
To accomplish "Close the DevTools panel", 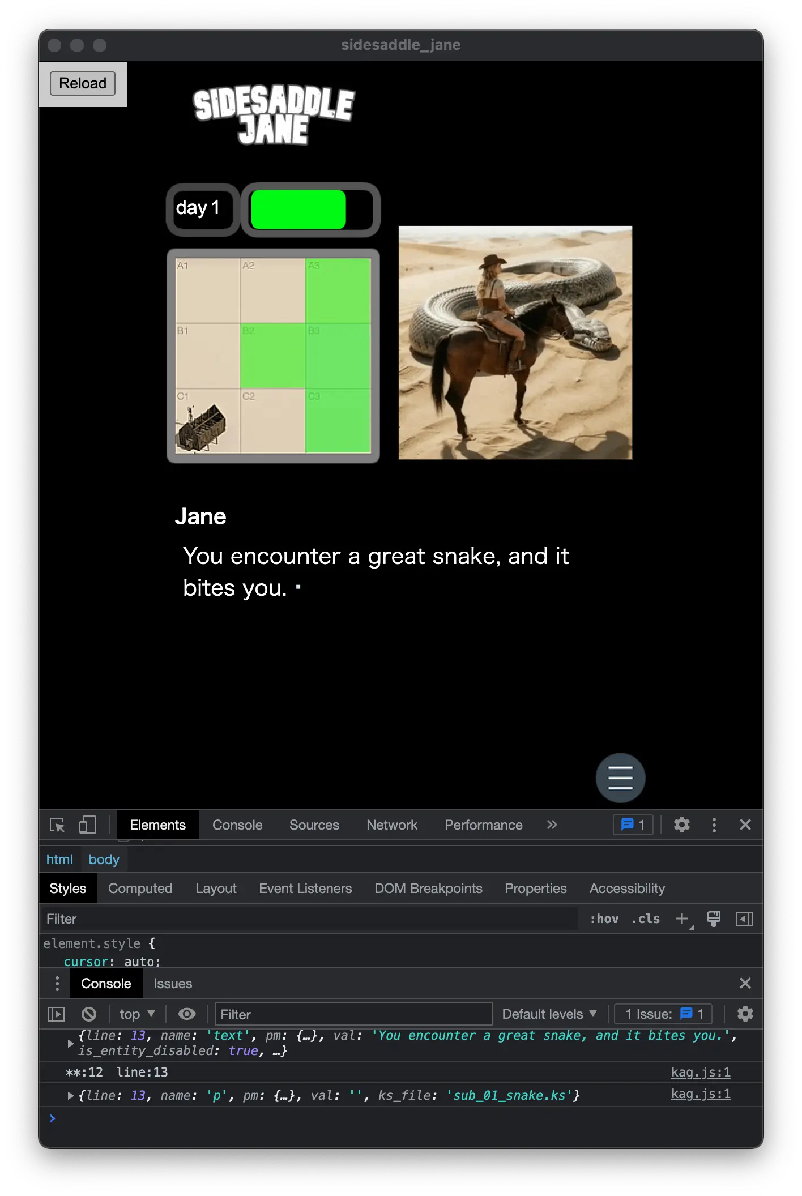I will (745, 825).
